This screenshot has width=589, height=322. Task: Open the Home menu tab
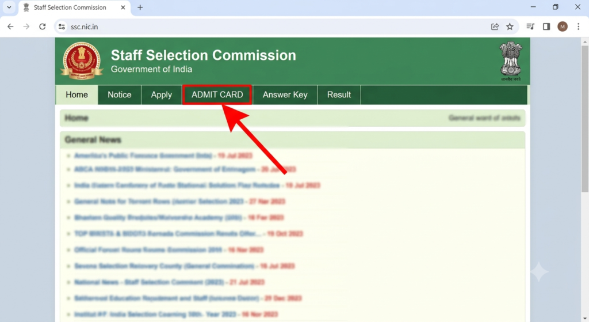coord(77,95)
